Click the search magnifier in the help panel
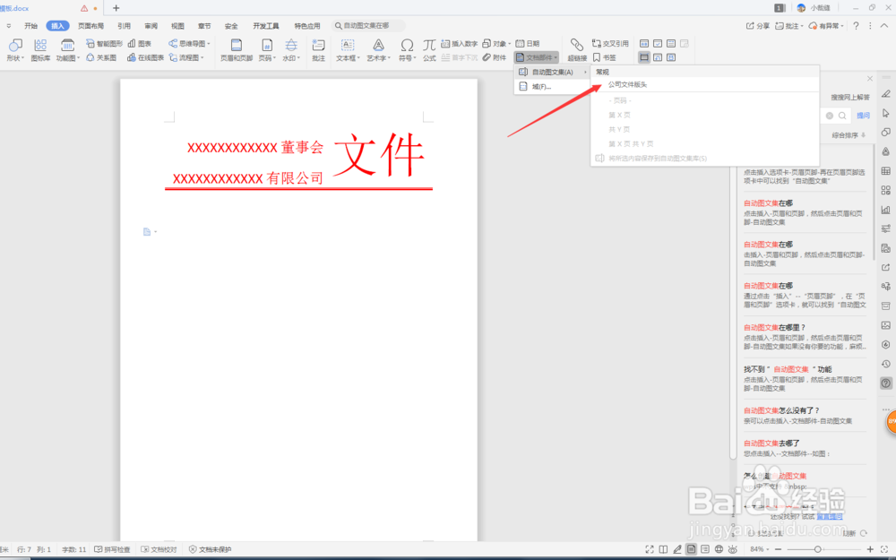Screen dimensions: 896x560 [842, 116]
